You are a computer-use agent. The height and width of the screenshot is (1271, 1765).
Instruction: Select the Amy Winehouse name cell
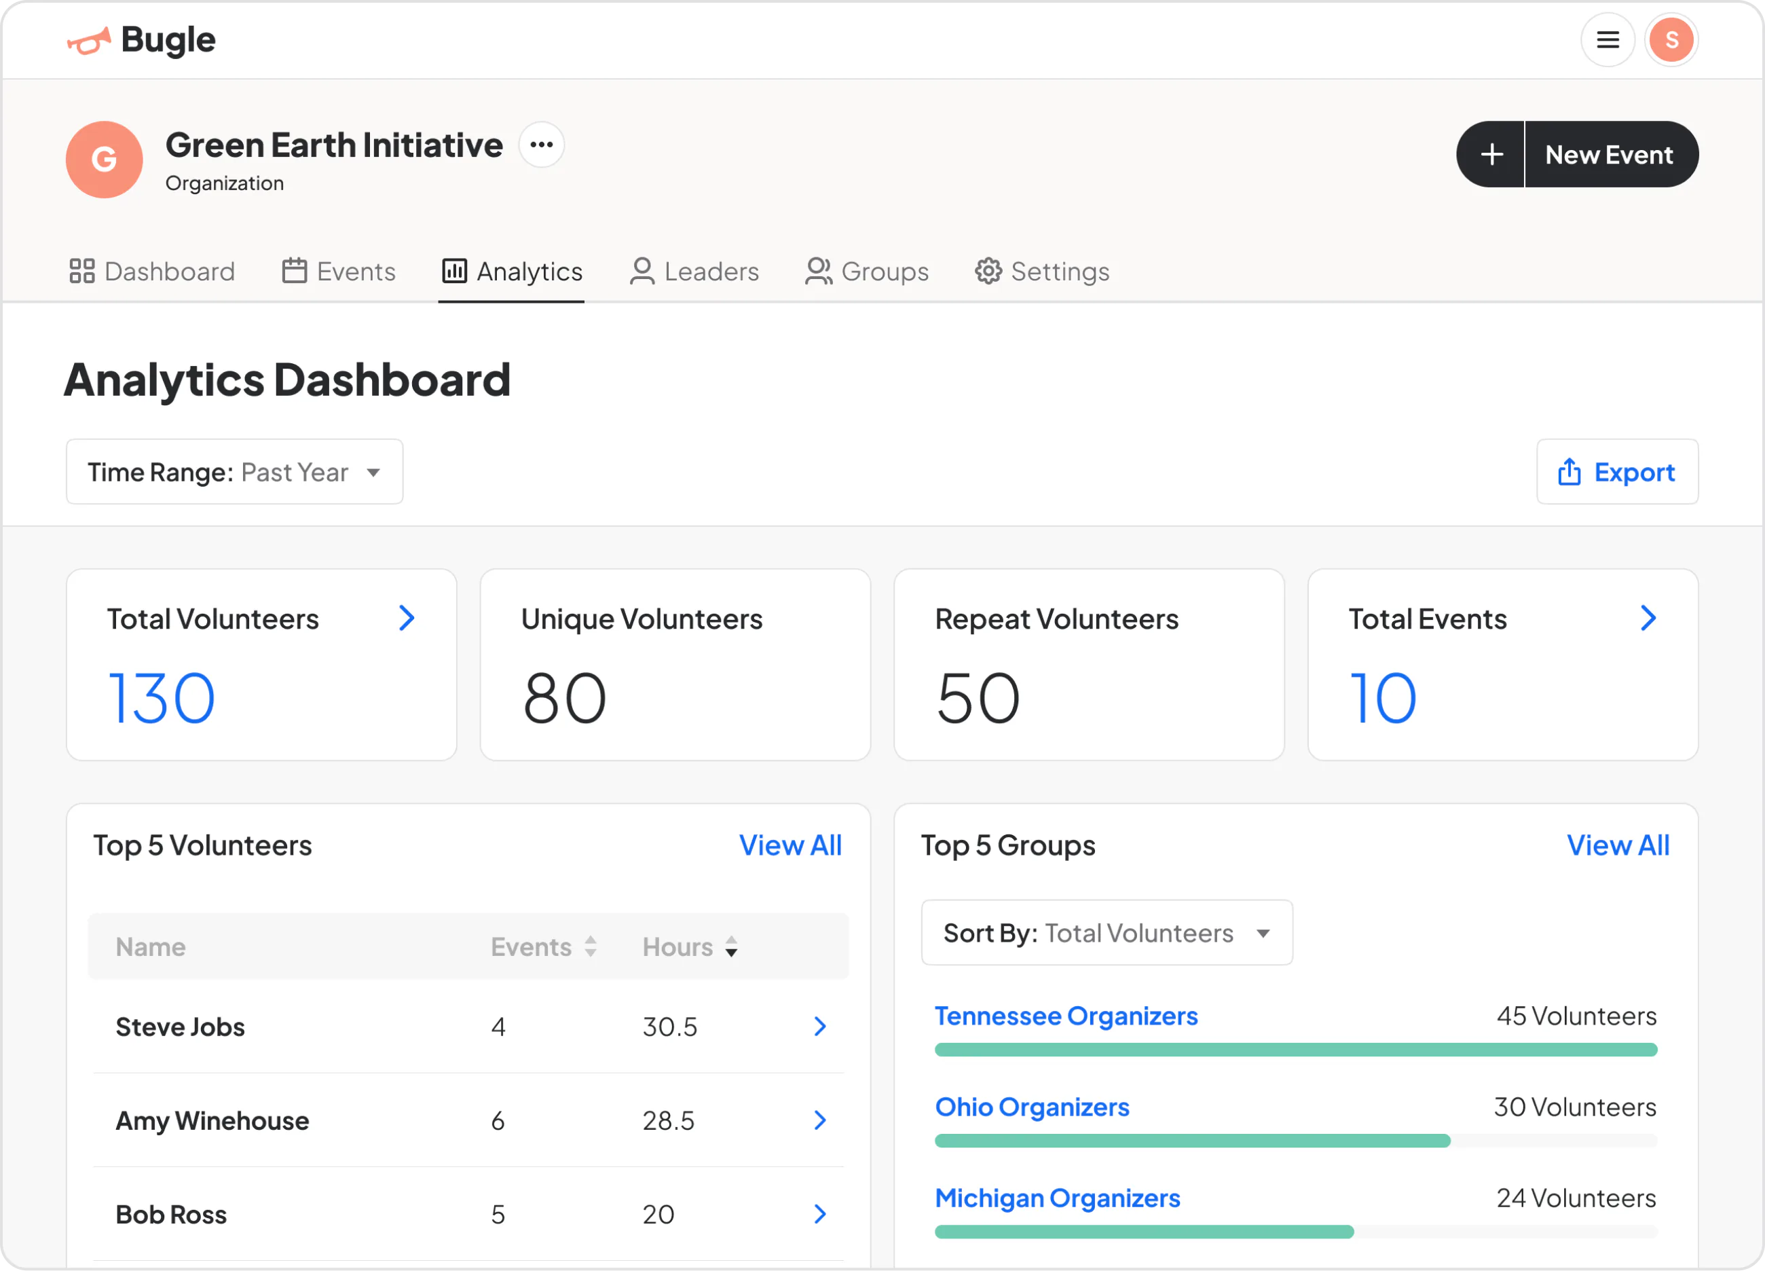point(212,1121)
